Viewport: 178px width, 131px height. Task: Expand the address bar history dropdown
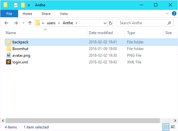click(105, 23)
